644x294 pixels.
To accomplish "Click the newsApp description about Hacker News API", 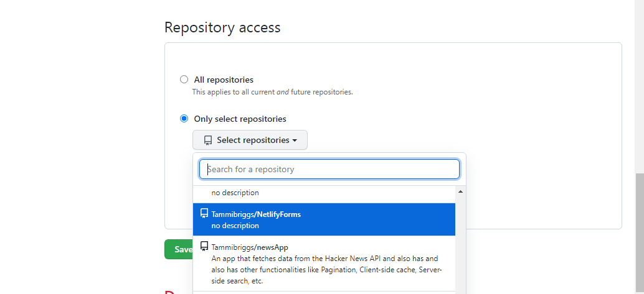I will pos(326,270).
